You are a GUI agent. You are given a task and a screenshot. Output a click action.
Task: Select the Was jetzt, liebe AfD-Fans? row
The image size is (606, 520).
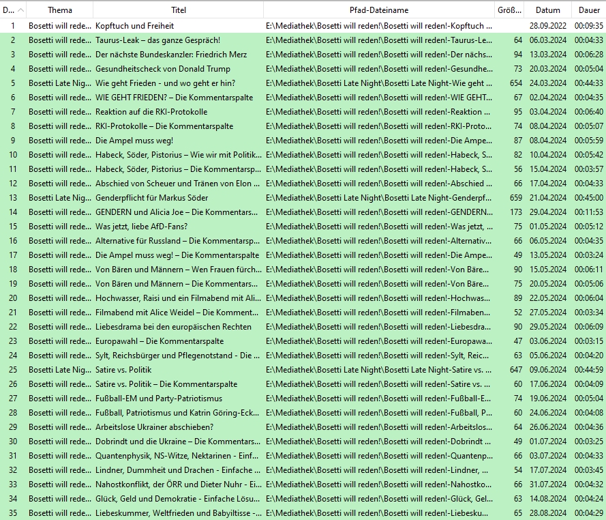pos(141,226)
